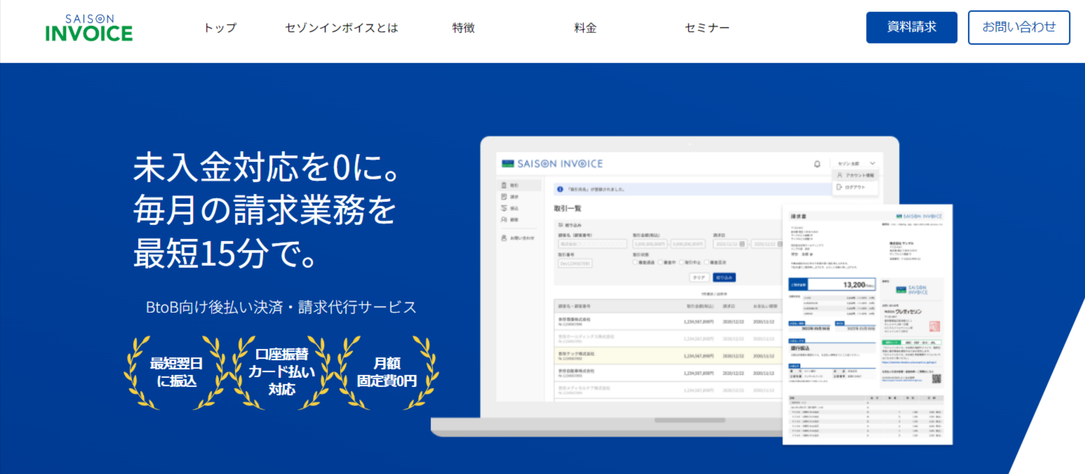Go to the セゾンインボイスとは page
1085x474 pixels.
click(x=342, y=28)
